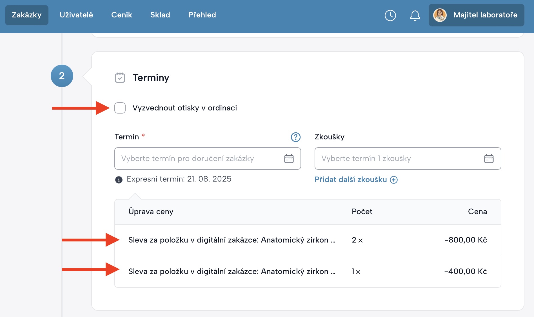Open the calendar picker for Termín

289,158
